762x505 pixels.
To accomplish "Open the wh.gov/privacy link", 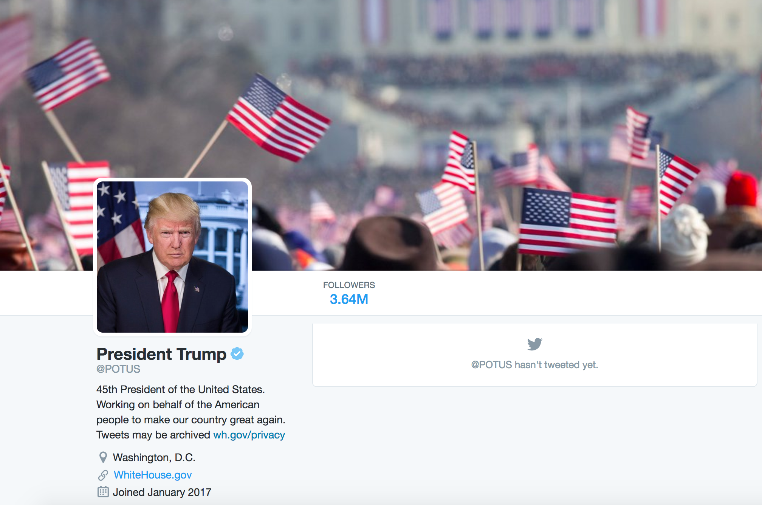I will point(249,435).
